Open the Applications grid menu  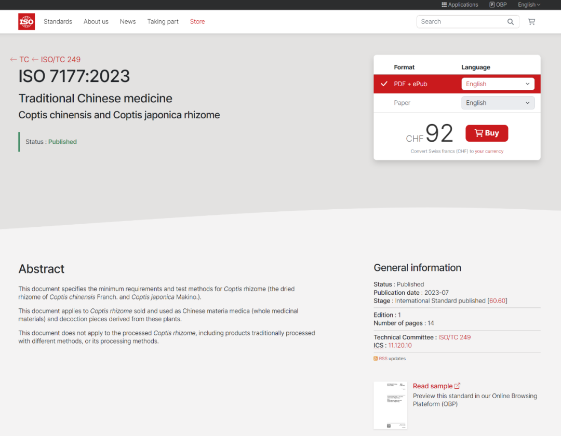tap(460, 5)
